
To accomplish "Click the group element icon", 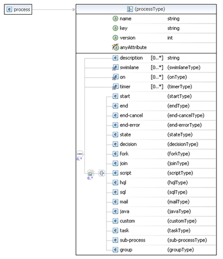I will (116, 250).
